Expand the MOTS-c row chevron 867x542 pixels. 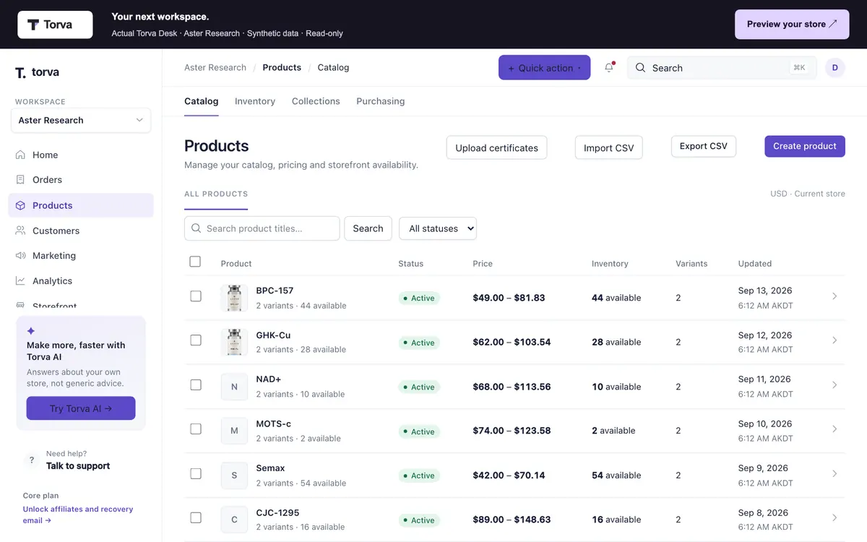tap(834, 429)
